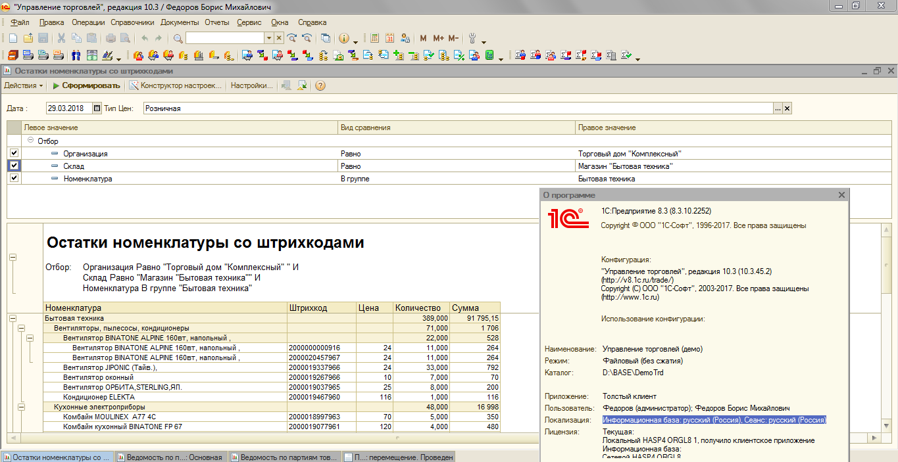Switch to перемещение. Проведен tab
The image size is (898, 462).
click(398, 457)
